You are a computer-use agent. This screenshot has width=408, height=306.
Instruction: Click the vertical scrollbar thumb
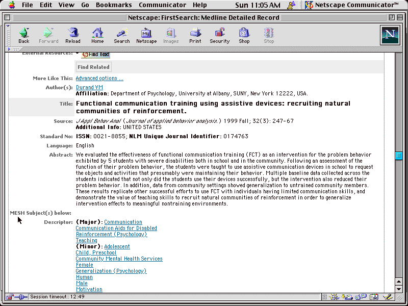[x=398, y=156]
